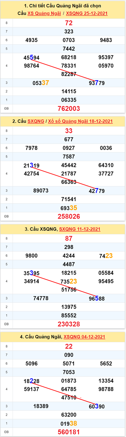Click the number 7423 in third table
The width and height of the screenshot is (126, 437).
click(106, 256)
